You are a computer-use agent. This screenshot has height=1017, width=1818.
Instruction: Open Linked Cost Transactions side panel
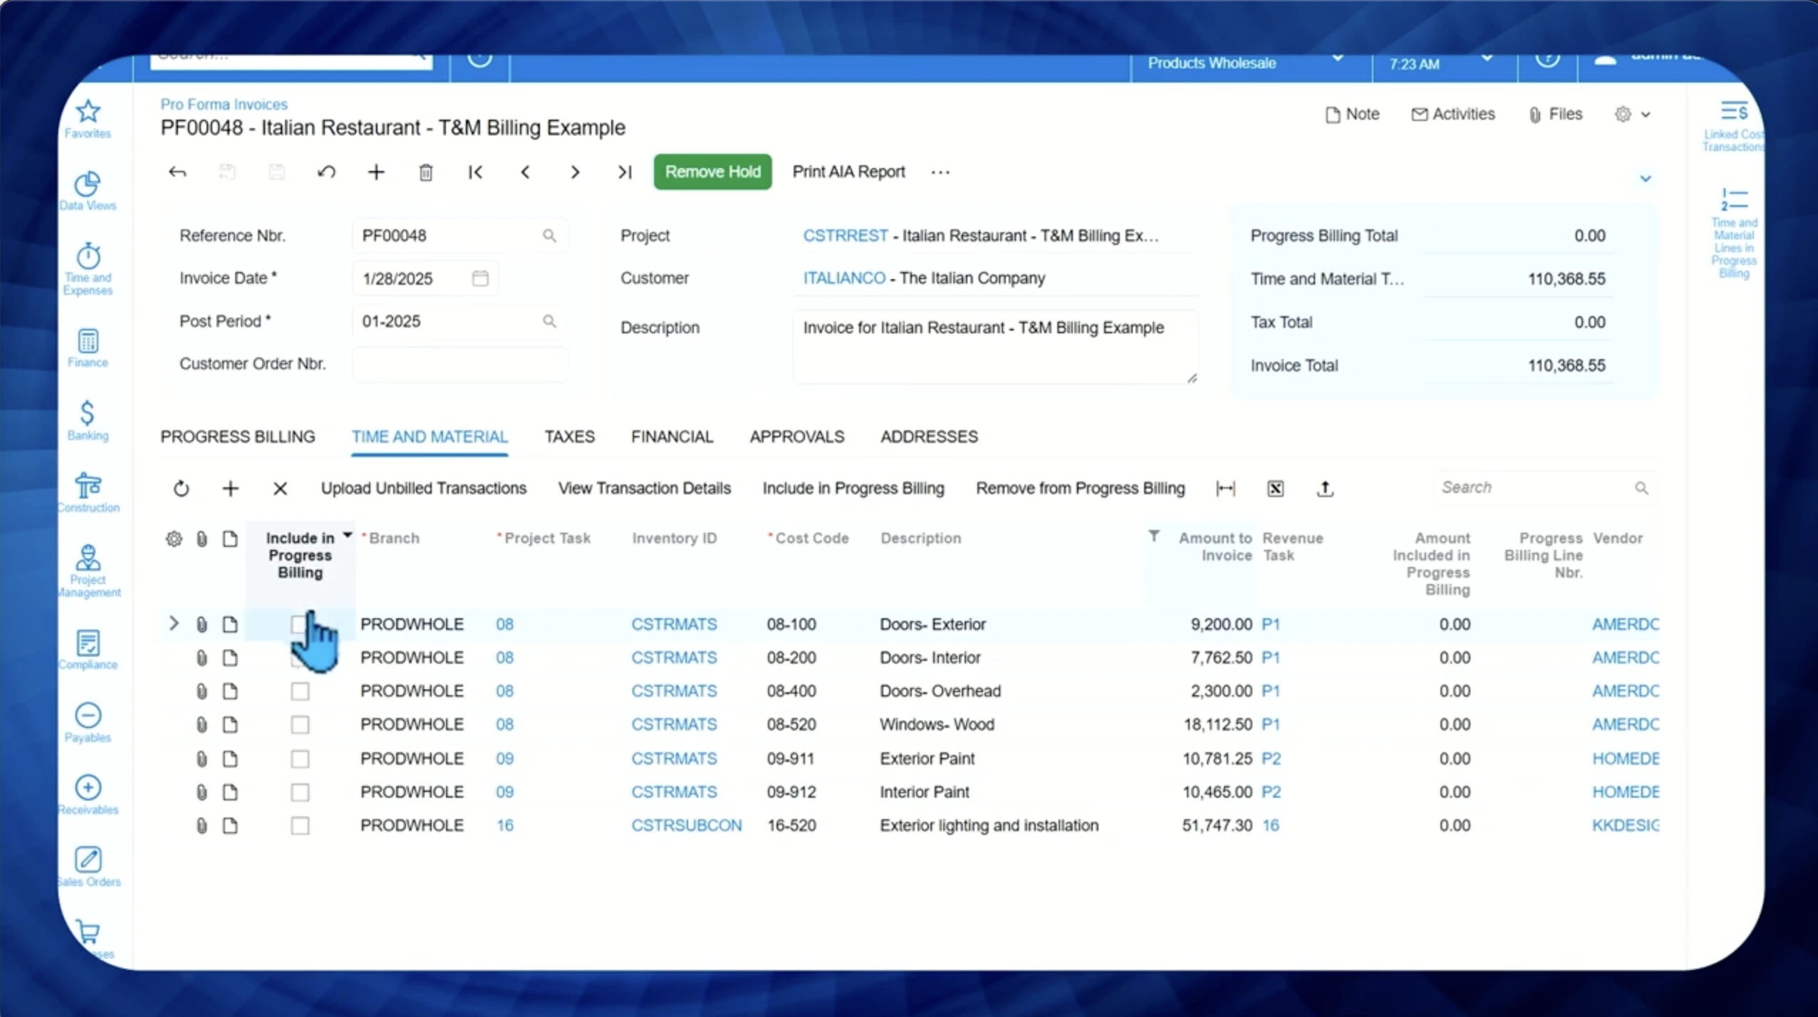coord(1733,126)
